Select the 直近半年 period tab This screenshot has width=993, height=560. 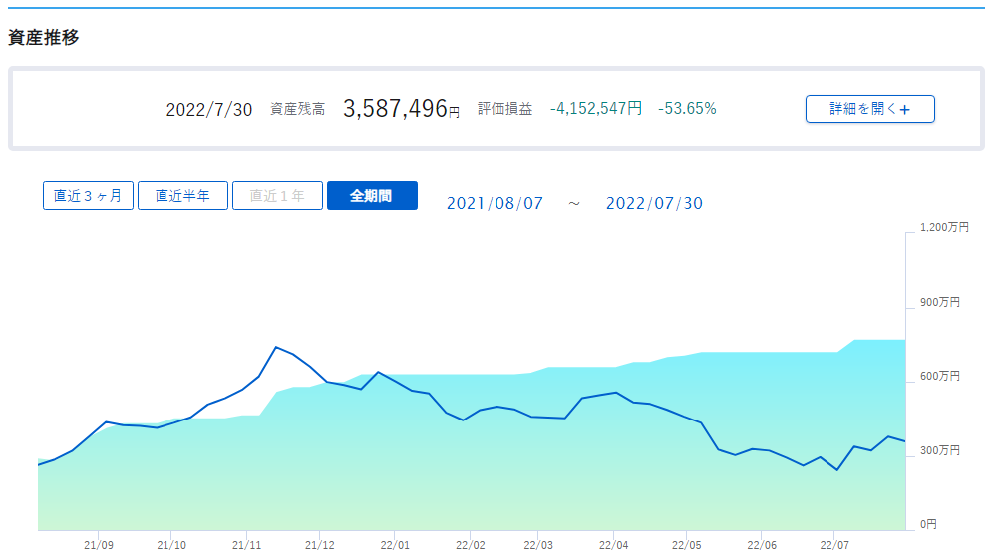pos(182,195)
